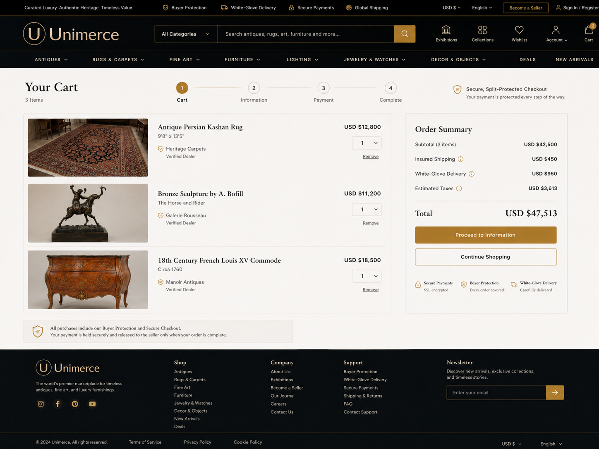Open footer English language dropdown
This screenshot has width=599, height=449.
[x=551, y=444]
